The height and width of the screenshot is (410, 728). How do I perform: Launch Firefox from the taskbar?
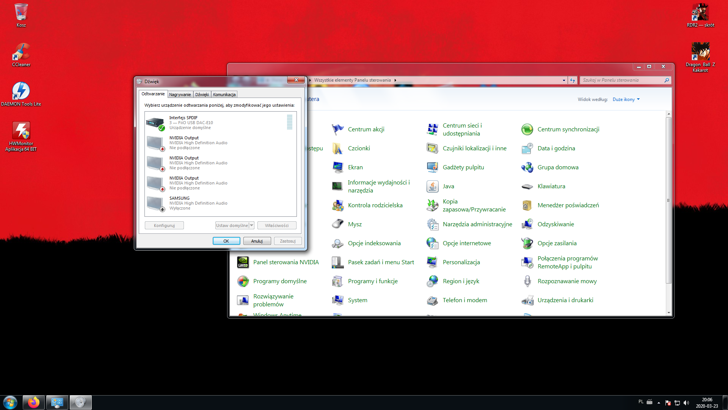coord(33,402)
